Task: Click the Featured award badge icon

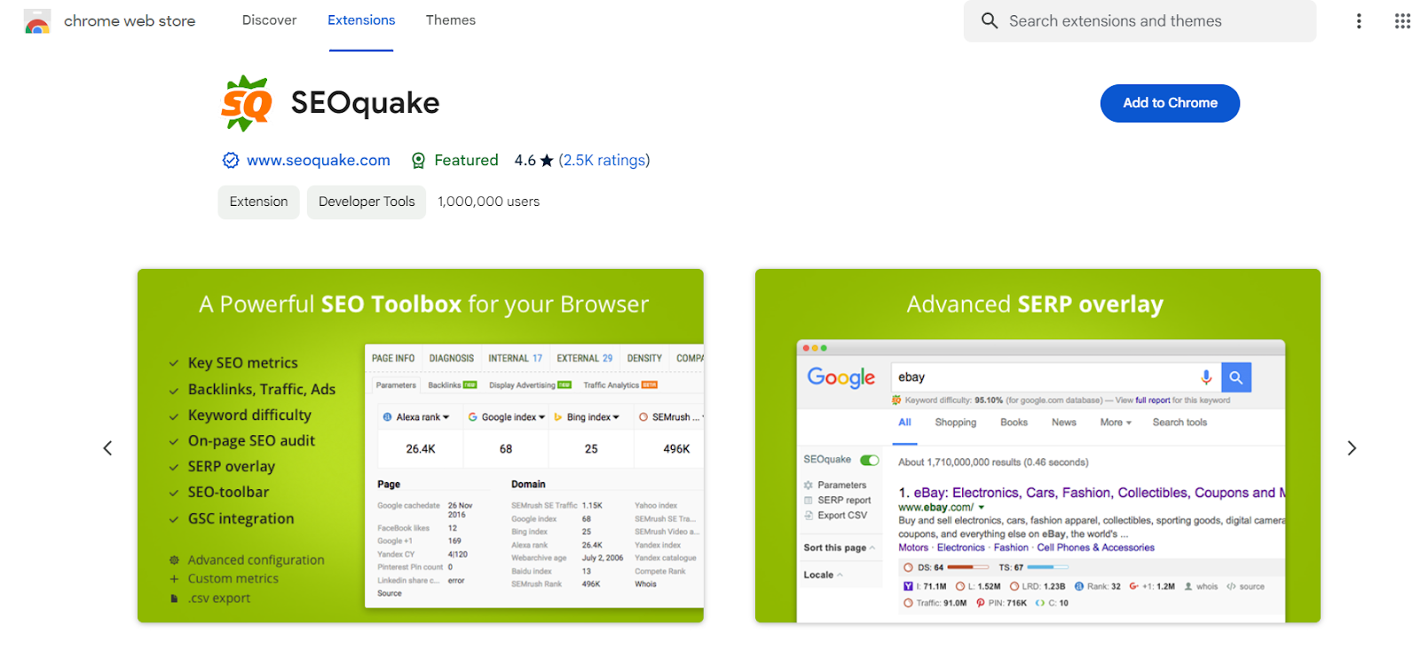Action: pos(418,161)
